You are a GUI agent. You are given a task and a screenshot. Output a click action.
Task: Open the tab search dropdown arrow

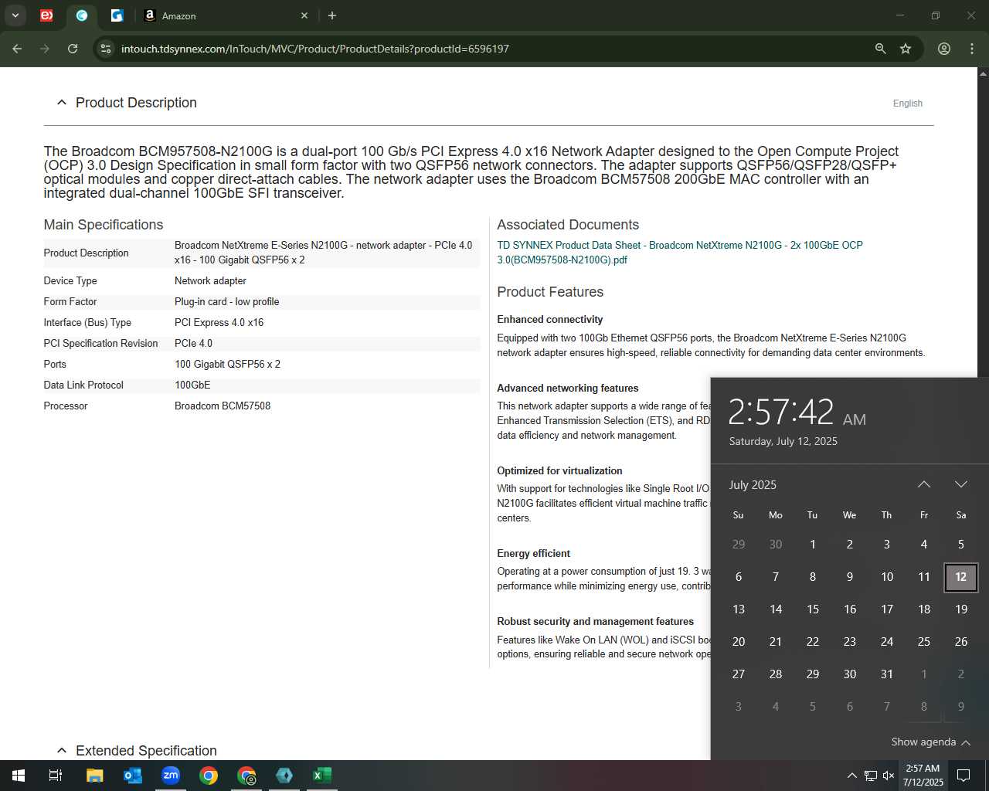pyautogui.click(x=15, y=15)
